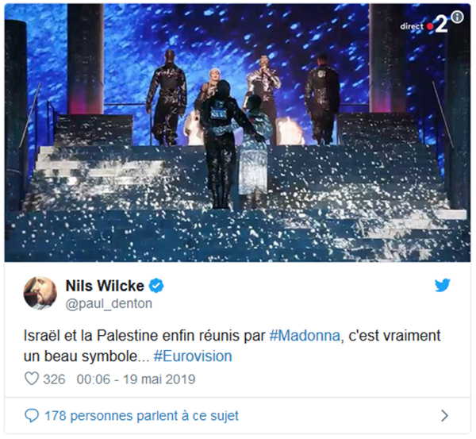This screenshot has width=476, height=439.
Task: Click the speech bubble reply icon
Action: pos(32,415)
